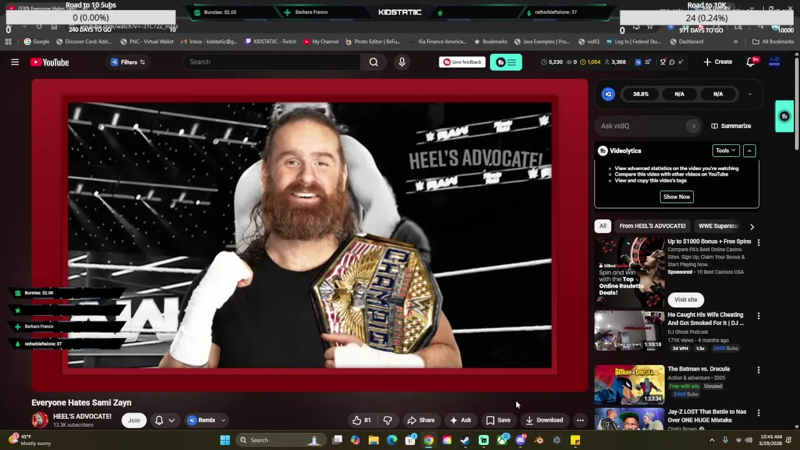Click the Windows taskbar search box
Screen dimensions: 800x450
(280, 440)
